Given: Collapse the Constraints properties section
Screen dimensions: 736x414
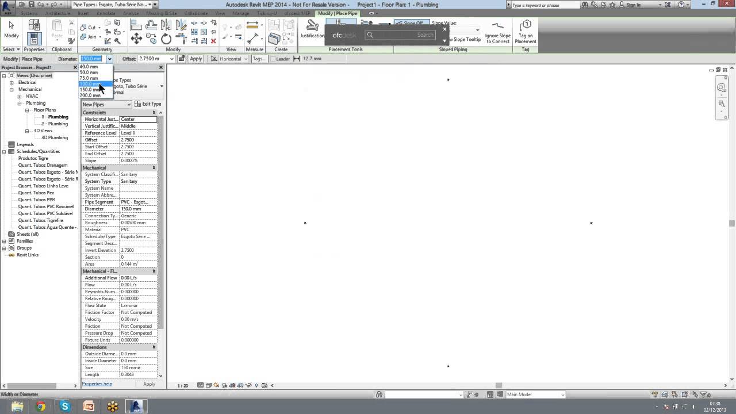Looking at the screenshot, I should click(x=154, y=112).
